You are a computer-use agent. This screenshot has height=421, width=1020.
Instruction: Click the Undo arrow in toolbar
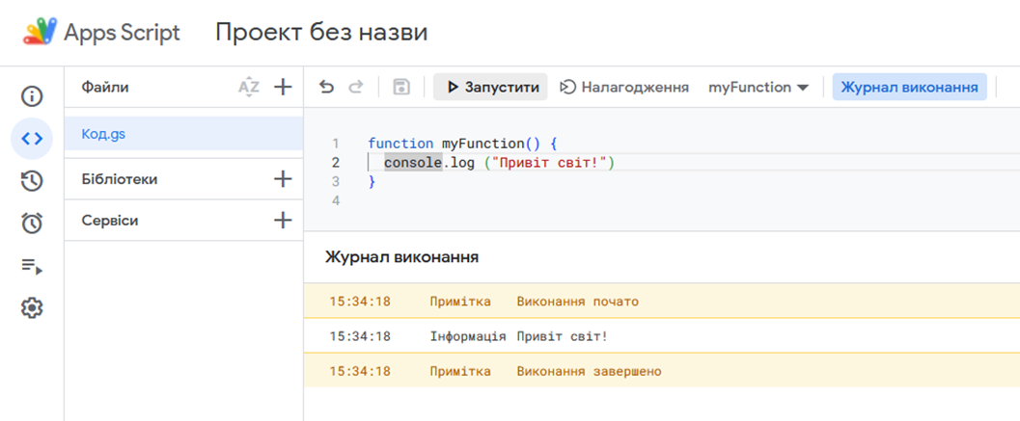pos(327,88)
